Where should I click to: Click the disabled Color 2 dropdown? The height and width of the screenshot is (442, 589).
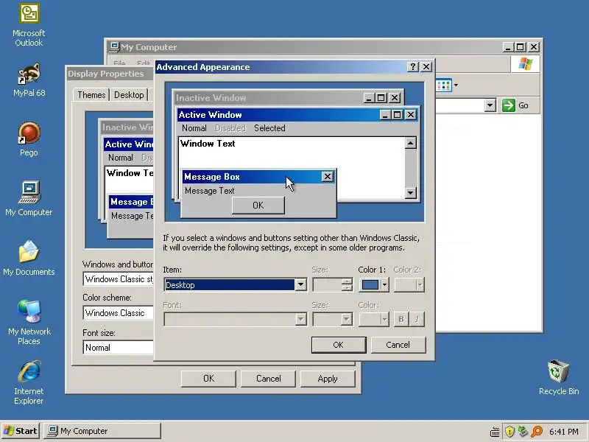[x=409, y=285]
